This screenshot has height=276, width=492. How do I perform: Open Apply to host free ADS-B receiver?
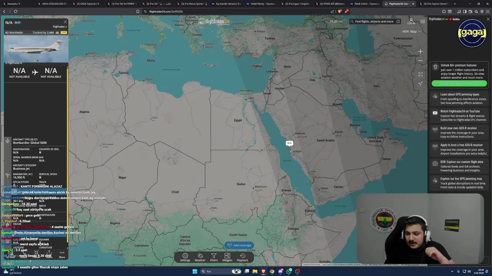click(x=459, y=149)
